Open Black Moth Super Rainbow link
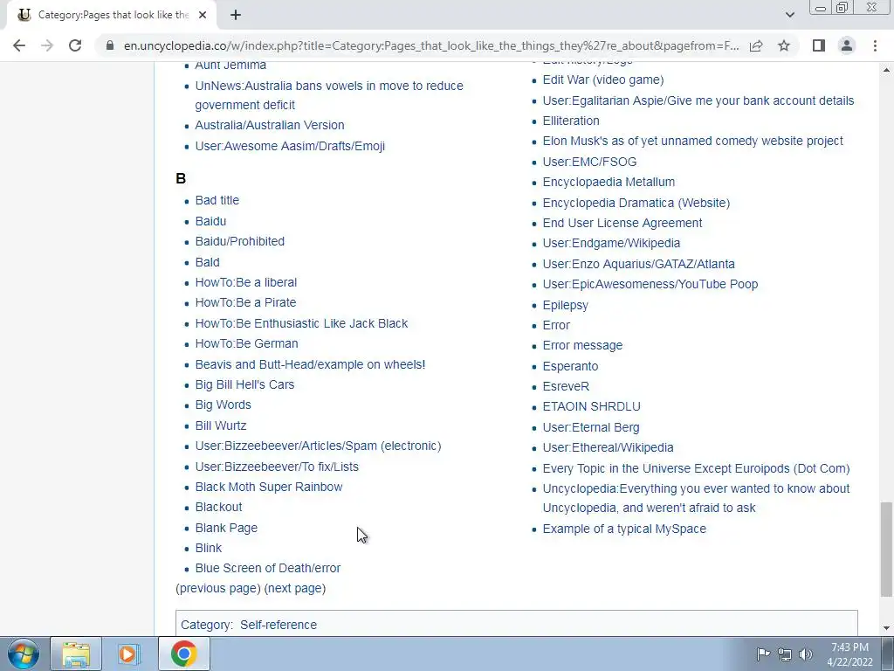 pyautogui.click(x=269, y=487)
